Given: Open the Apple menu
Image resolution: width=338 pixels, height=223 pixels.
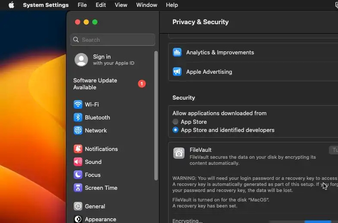Looking at the screenshot, I should coord(11,5).
